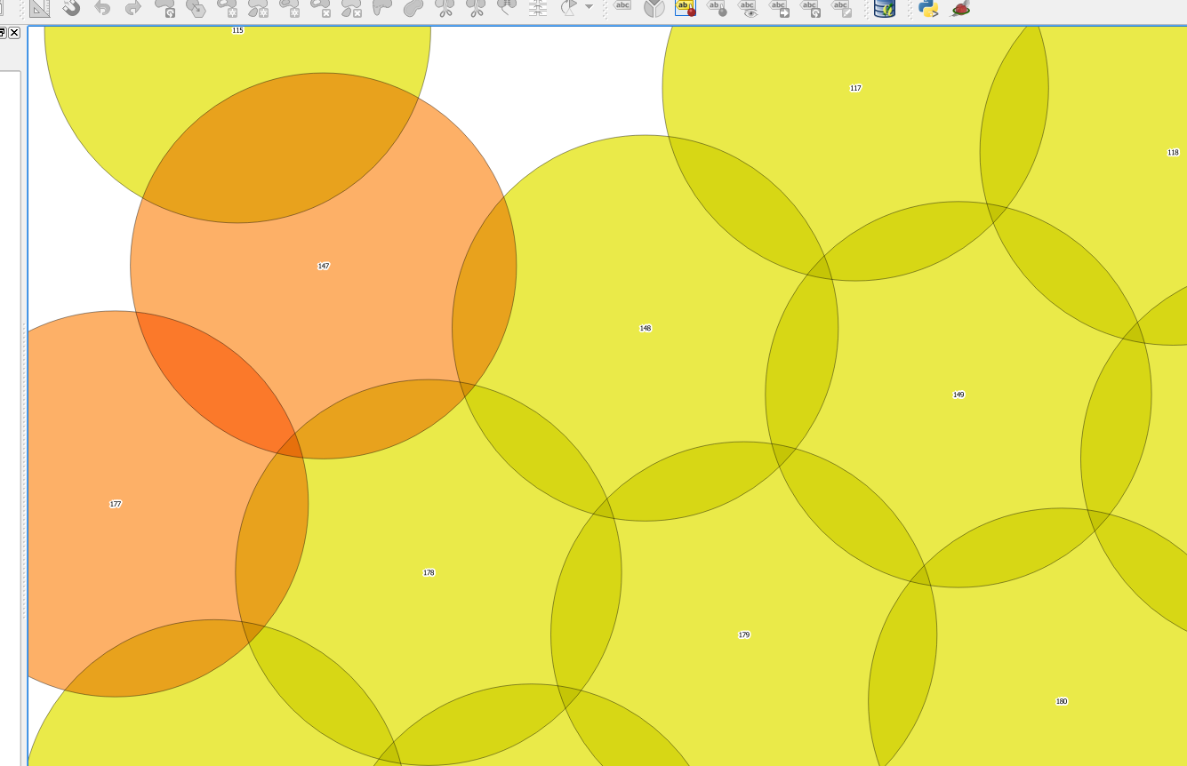The image size is (1187, 766).
Task: Select the Simplify Feature tool
Action: (x=196, y=8)
